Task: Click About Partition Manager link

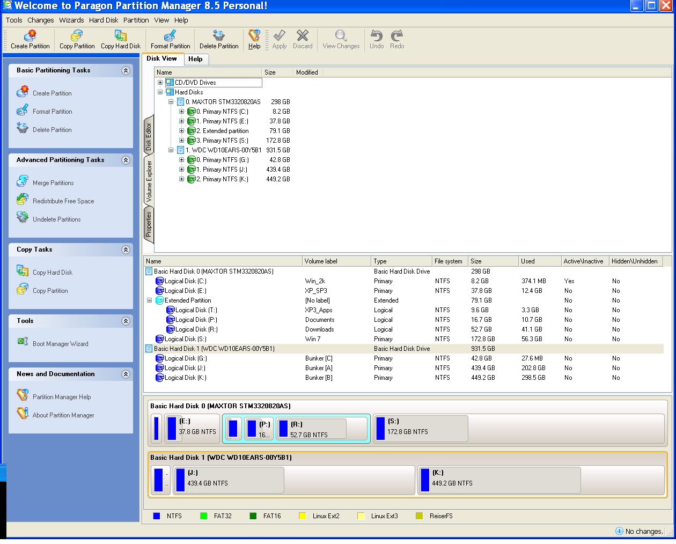Action: [x=63, y=415]
